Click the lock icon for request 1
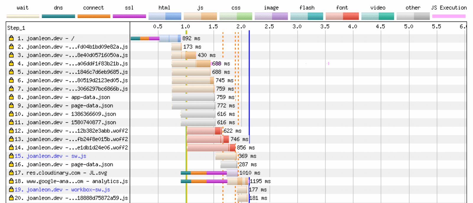Viewport: 473px width, 203px height. (11, 38)
